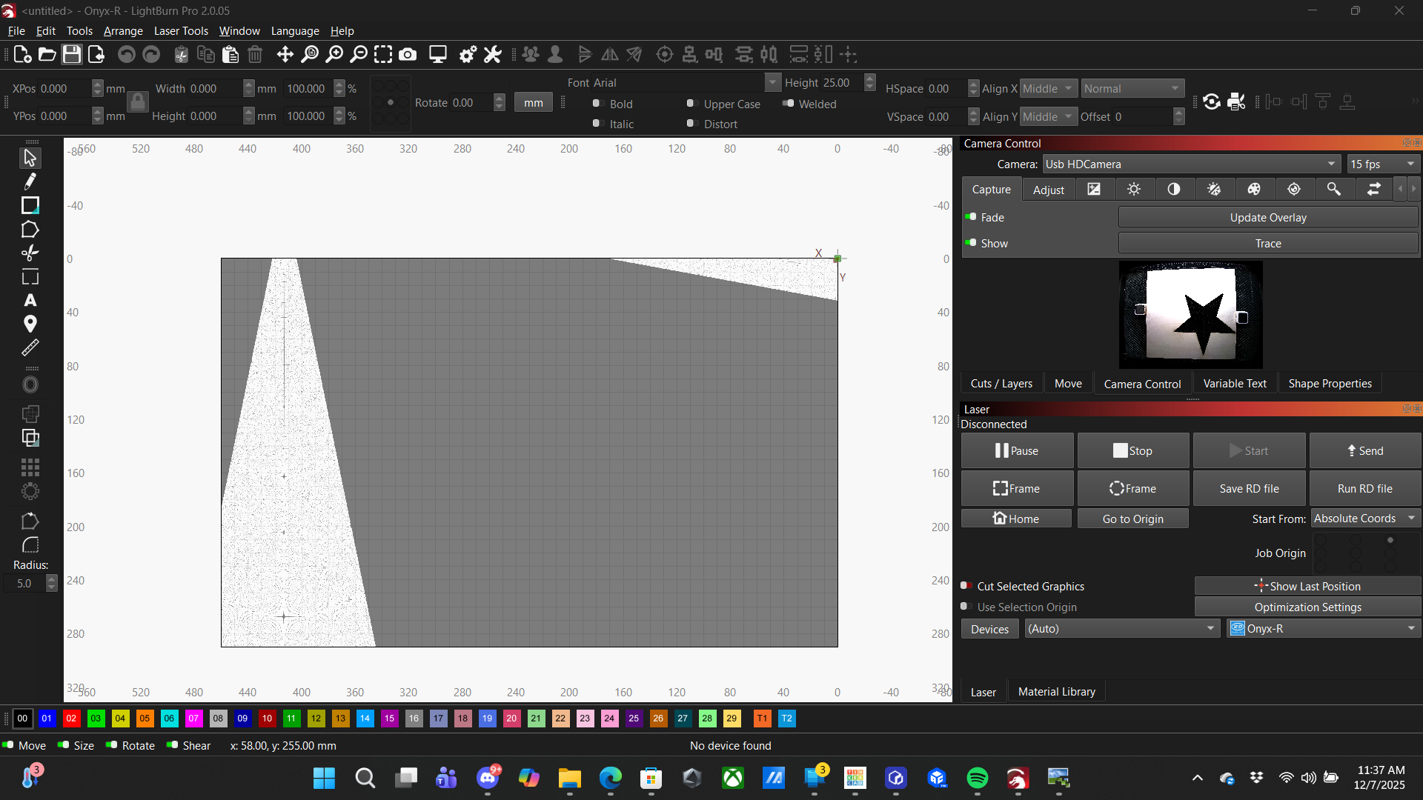Select the rectangle drawing tool
The height and width of the screenshot is (800, 1423).
pos(30,205)
